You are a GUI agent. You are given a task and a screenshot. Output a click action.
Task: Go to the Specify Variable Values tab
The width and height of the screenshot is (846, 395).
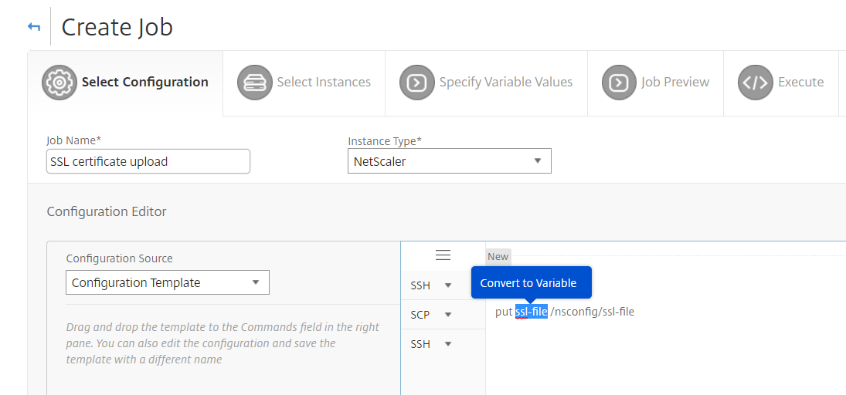coord(486,83)
